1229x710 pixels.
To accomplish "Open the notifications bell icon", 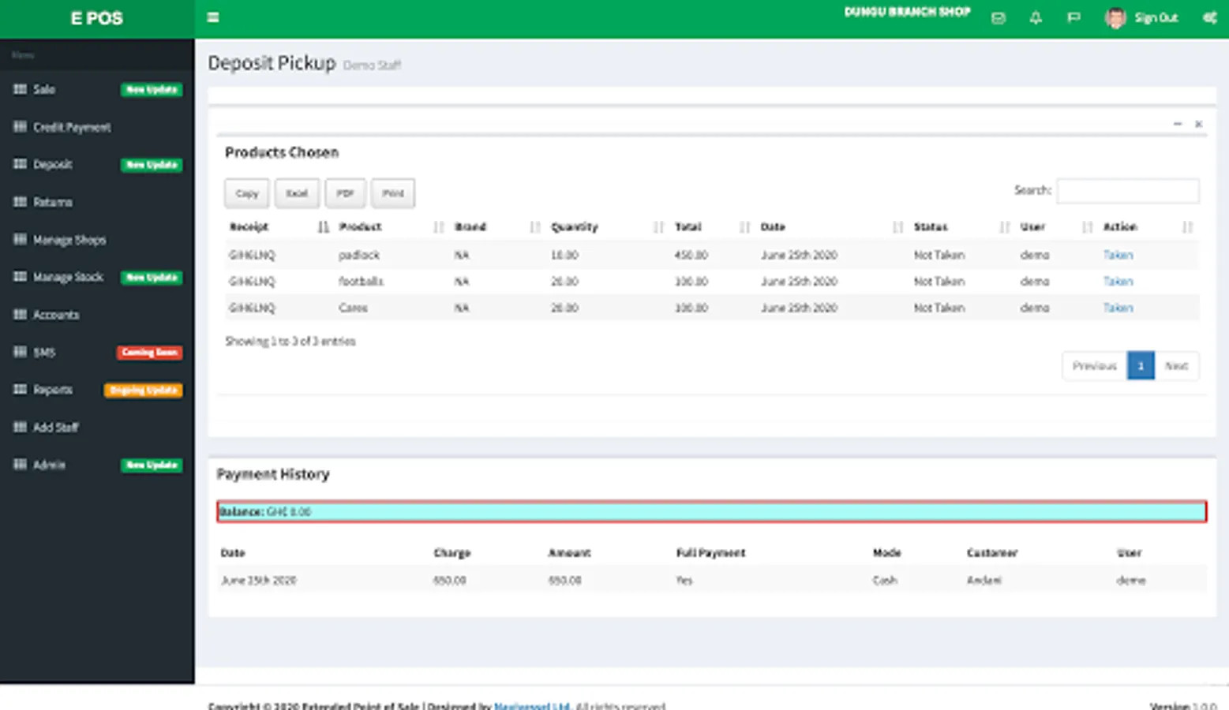I will pos(1036,17).
